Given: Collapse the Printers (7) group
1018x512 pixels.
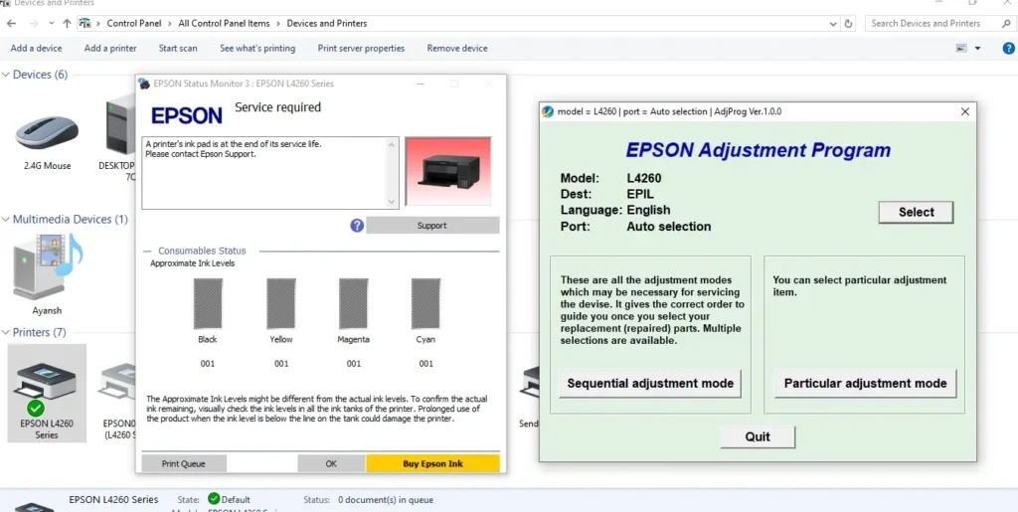Looking at the screenshot, I should tap(6, 332).
